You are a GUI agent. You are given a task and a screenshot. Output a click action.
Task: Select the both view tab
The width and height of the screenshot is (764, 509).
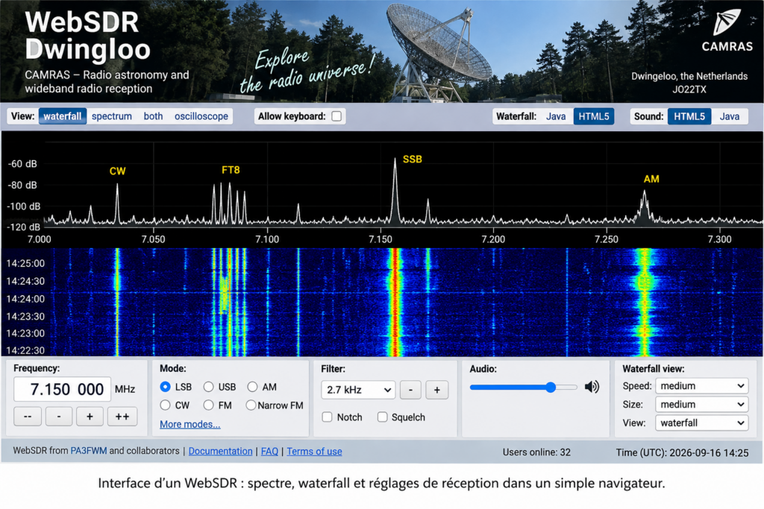pos(153,116)
